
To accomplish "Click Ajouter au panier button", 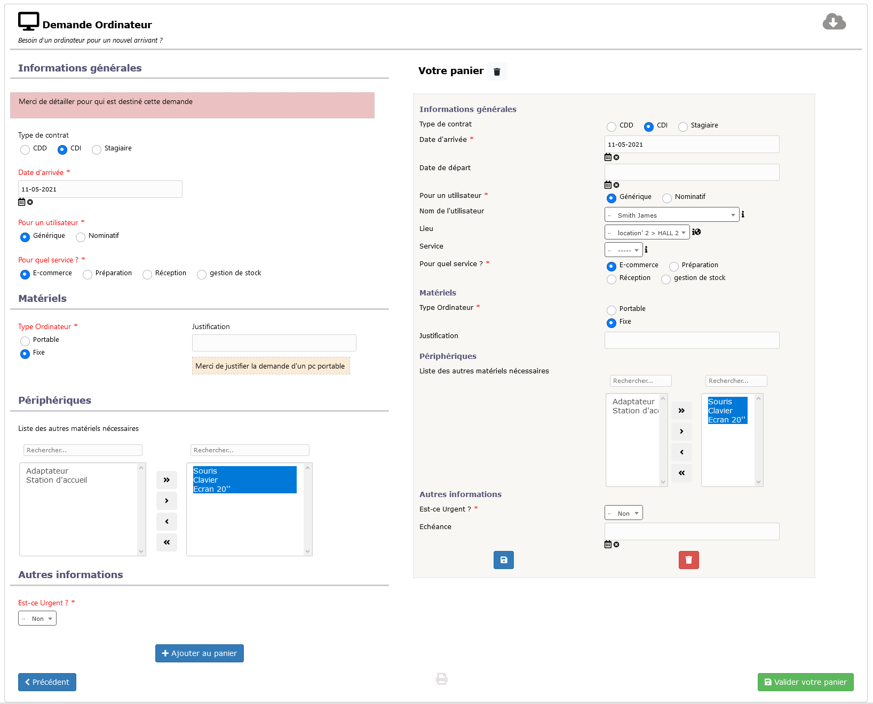I will pos(200,653).
